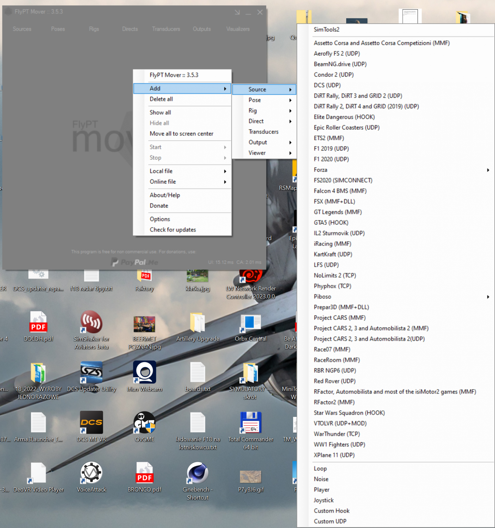The height and width of the screenshot is (528, 495).
Task: Expand the Direct submenu
Action: tap(264, 121)
